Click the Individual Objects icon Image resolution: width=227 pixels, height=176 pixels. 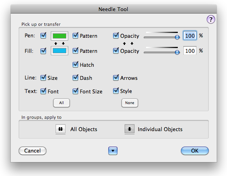coord(129,129)
